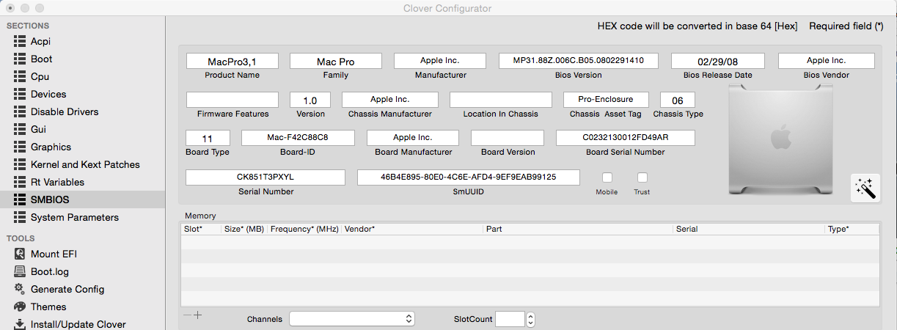897x330 pixels.
Task: Open the Devices section label
Action: (48, 94)
